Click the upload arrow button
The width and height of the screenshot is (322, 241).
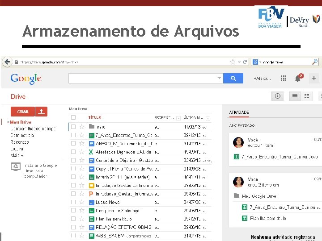[41, 112]
